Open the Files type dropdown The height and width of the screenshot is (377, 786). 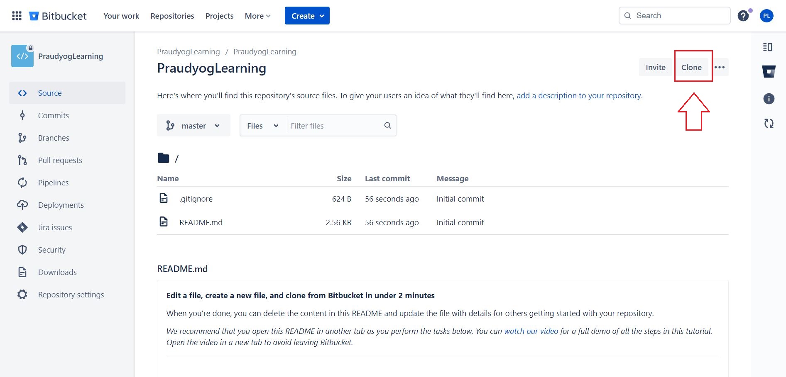pos(262,126)
